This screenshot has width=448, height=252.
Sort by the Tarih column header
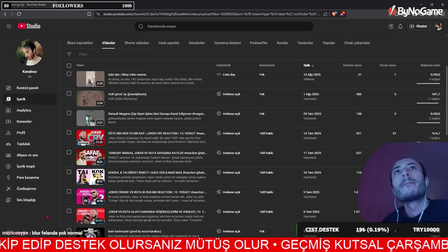tap(308, 65)
